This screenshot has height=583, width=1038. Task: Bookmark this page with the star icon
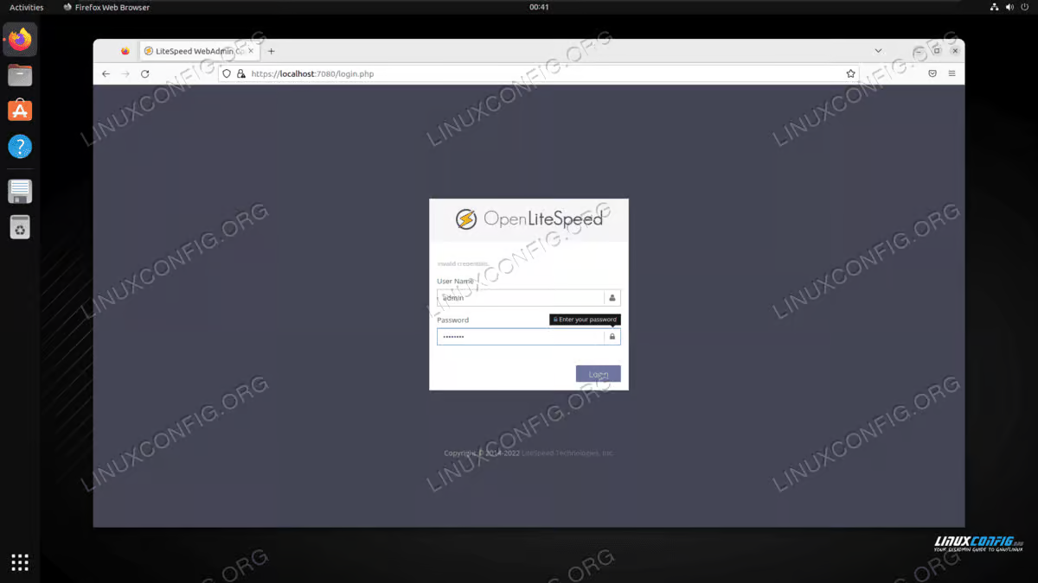851,74
